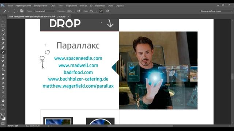
Task: Select the History Brush tool
Action: (x=3, y=61)
